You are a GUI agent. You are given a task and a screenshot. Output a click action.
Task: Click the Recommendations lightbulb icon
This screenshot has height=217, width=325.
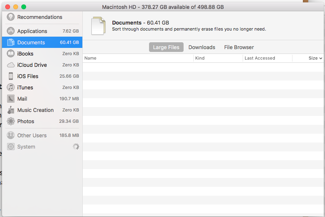point(10,17)
